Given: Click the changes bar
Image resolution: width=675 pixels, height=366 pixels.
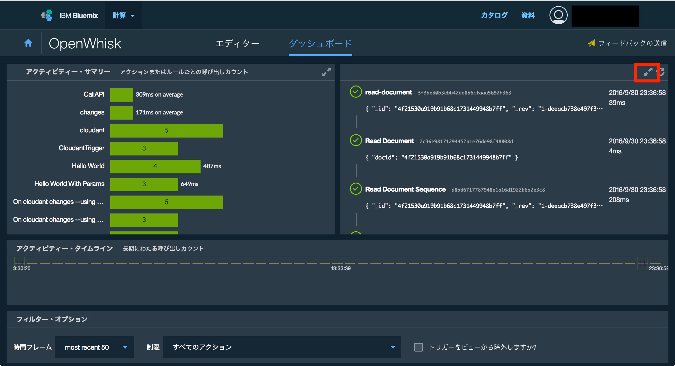Looking at the screenshot, I should click(121, 113).
